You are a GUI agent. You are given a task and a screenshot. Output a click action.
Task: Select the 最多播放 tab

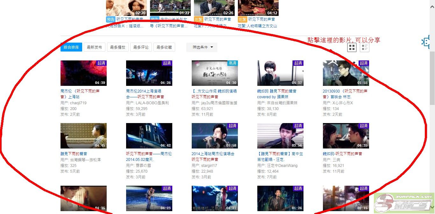click(x=118, y=47)
